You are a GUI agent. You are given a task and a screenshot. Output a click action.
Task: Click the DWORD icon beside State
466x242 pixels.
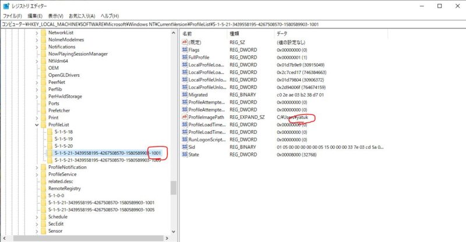pyautogui.click(x=185, y=154)
